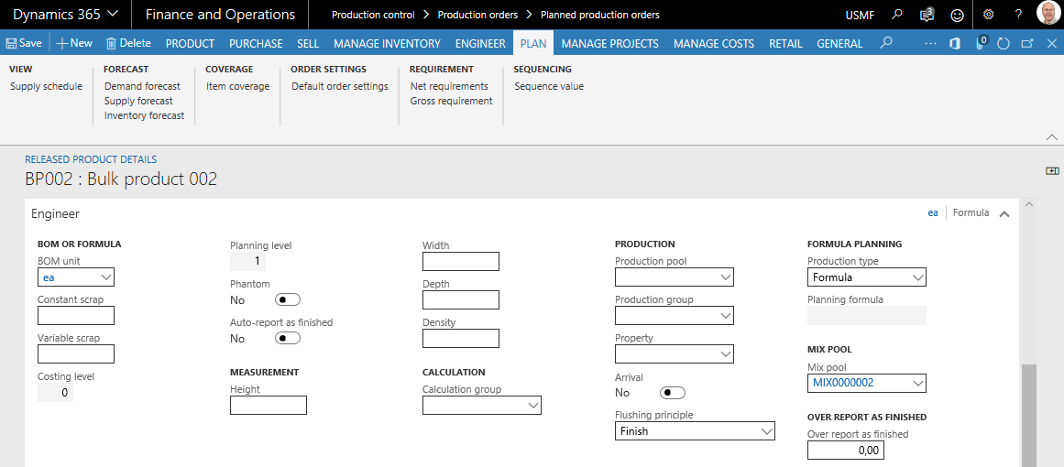The width and height of the screenshot is (1064, 467).
Task: Switch to the SELL tab
Action: pyautogui.click(x=308, y=43)
